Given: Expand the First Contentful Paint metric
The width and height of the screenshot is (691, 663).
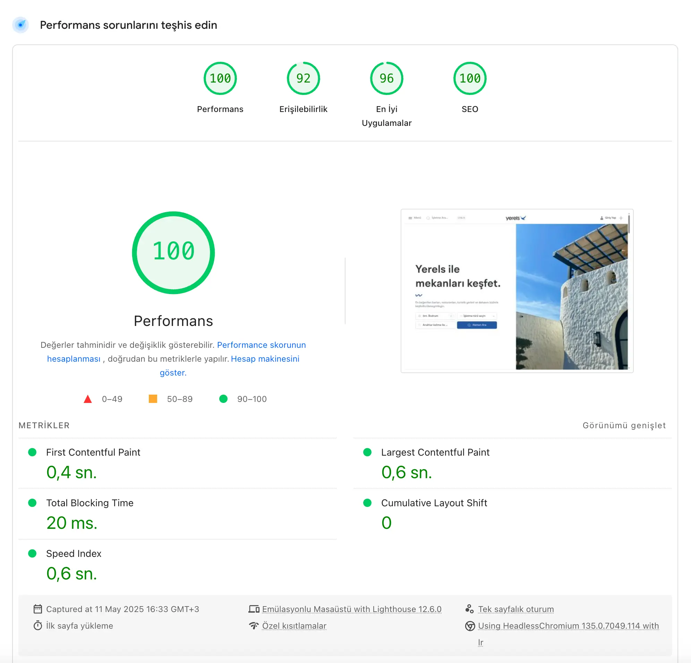Looking at the screenshot, I should (93, 452).
